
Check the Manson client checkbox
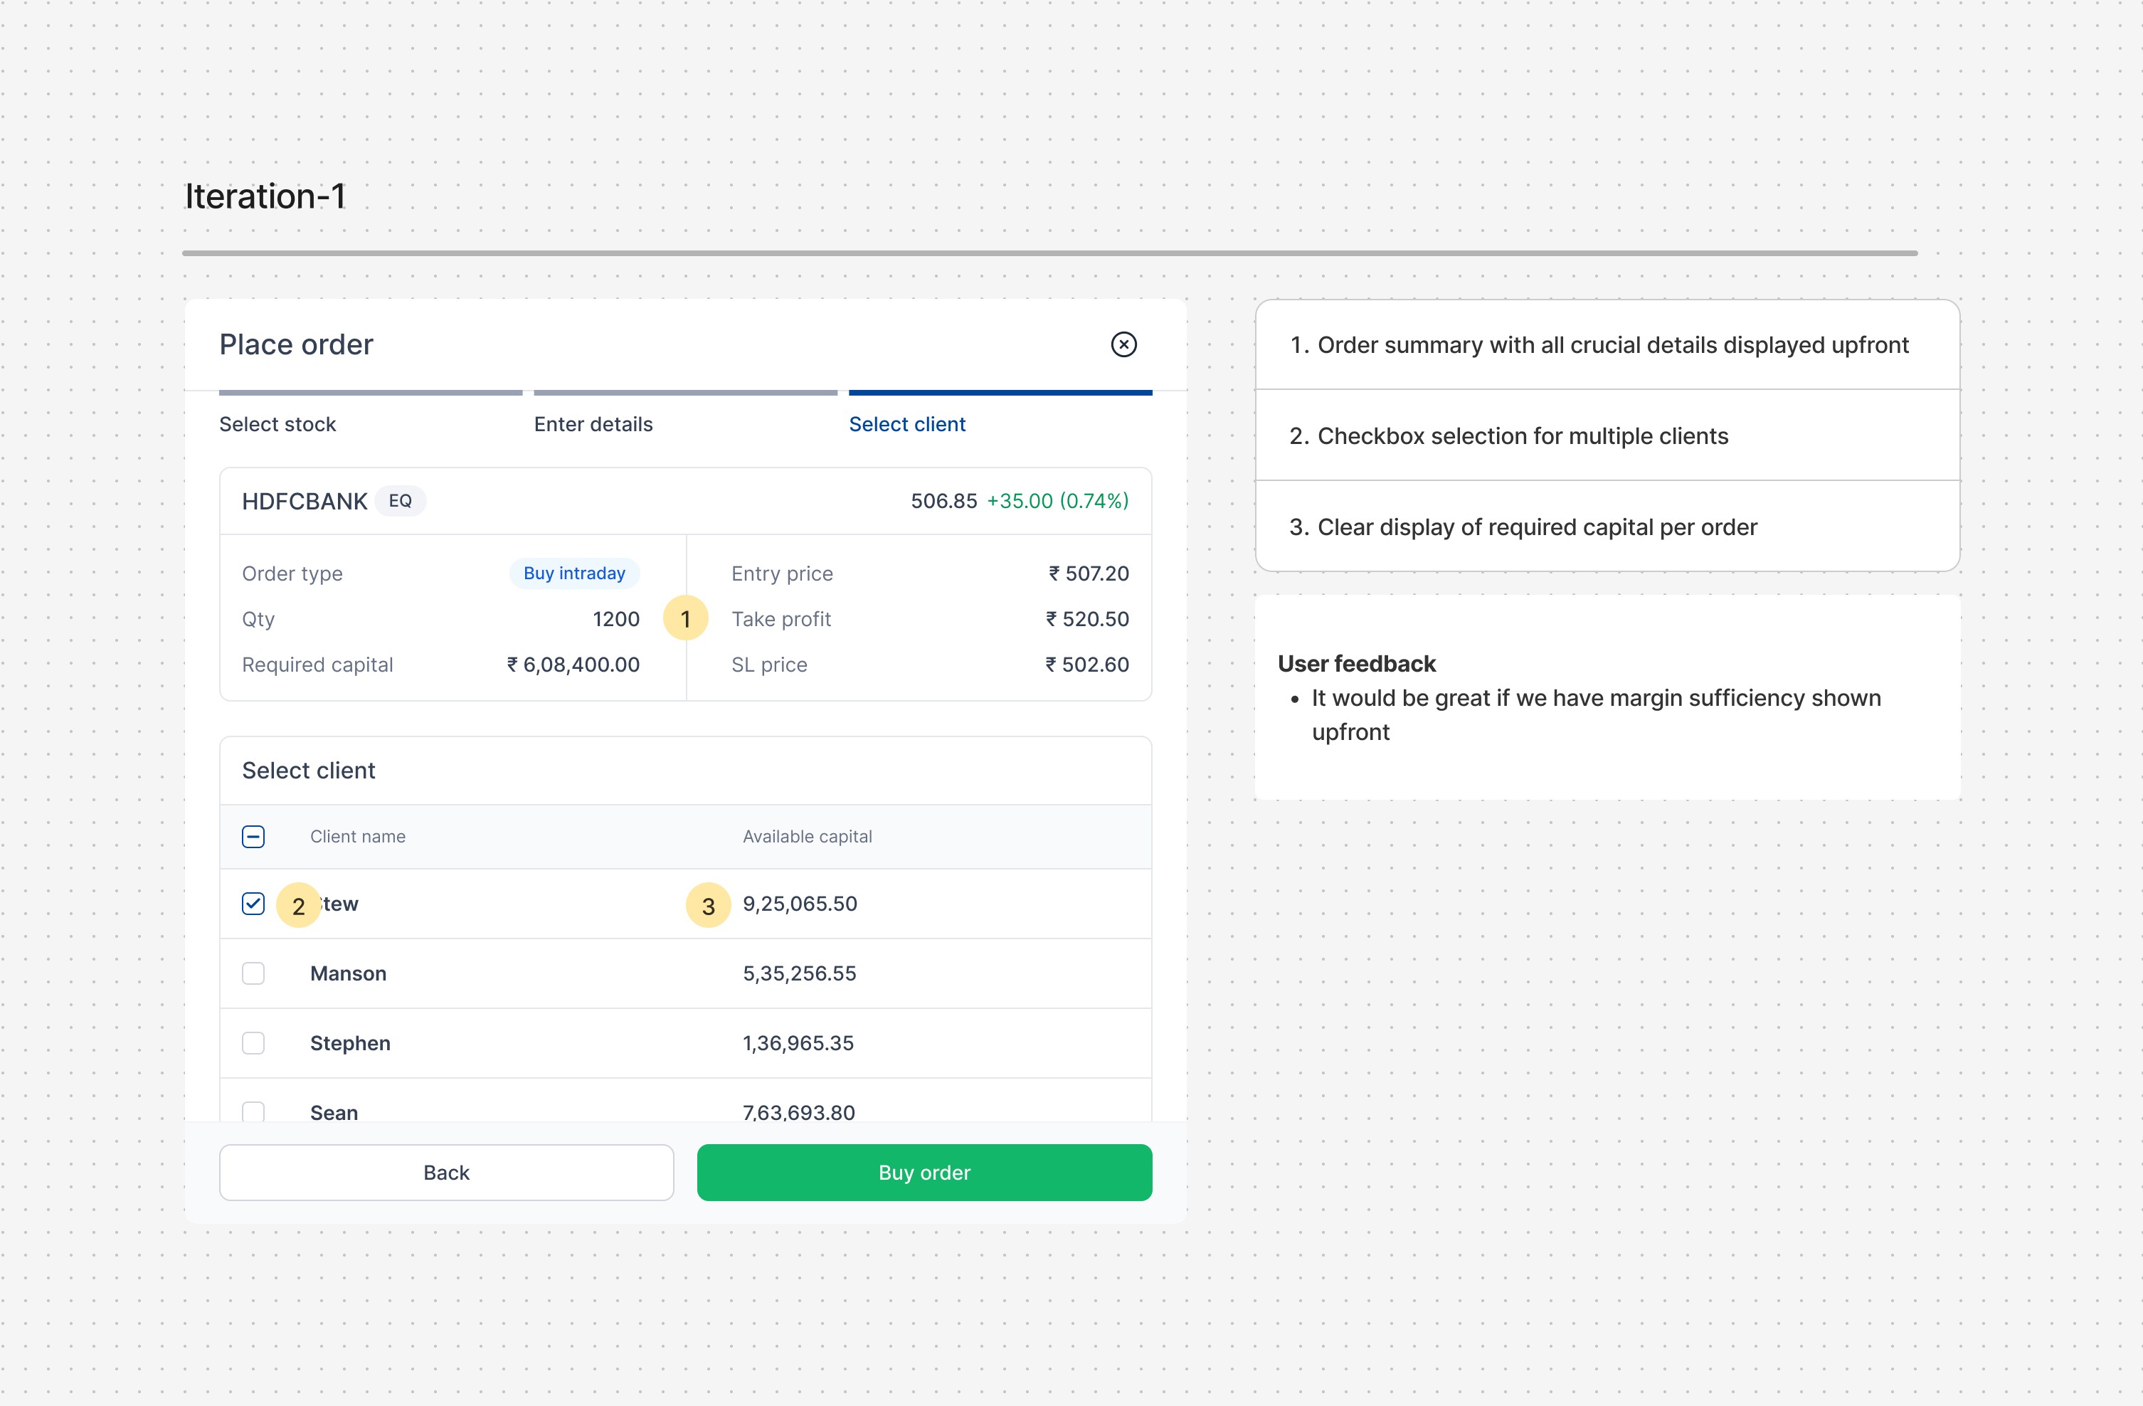pos(253,973)
